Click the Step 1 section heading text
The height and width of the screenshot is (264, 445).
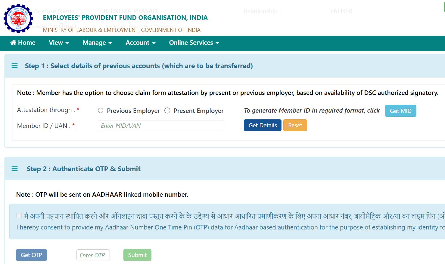[139, 66]
